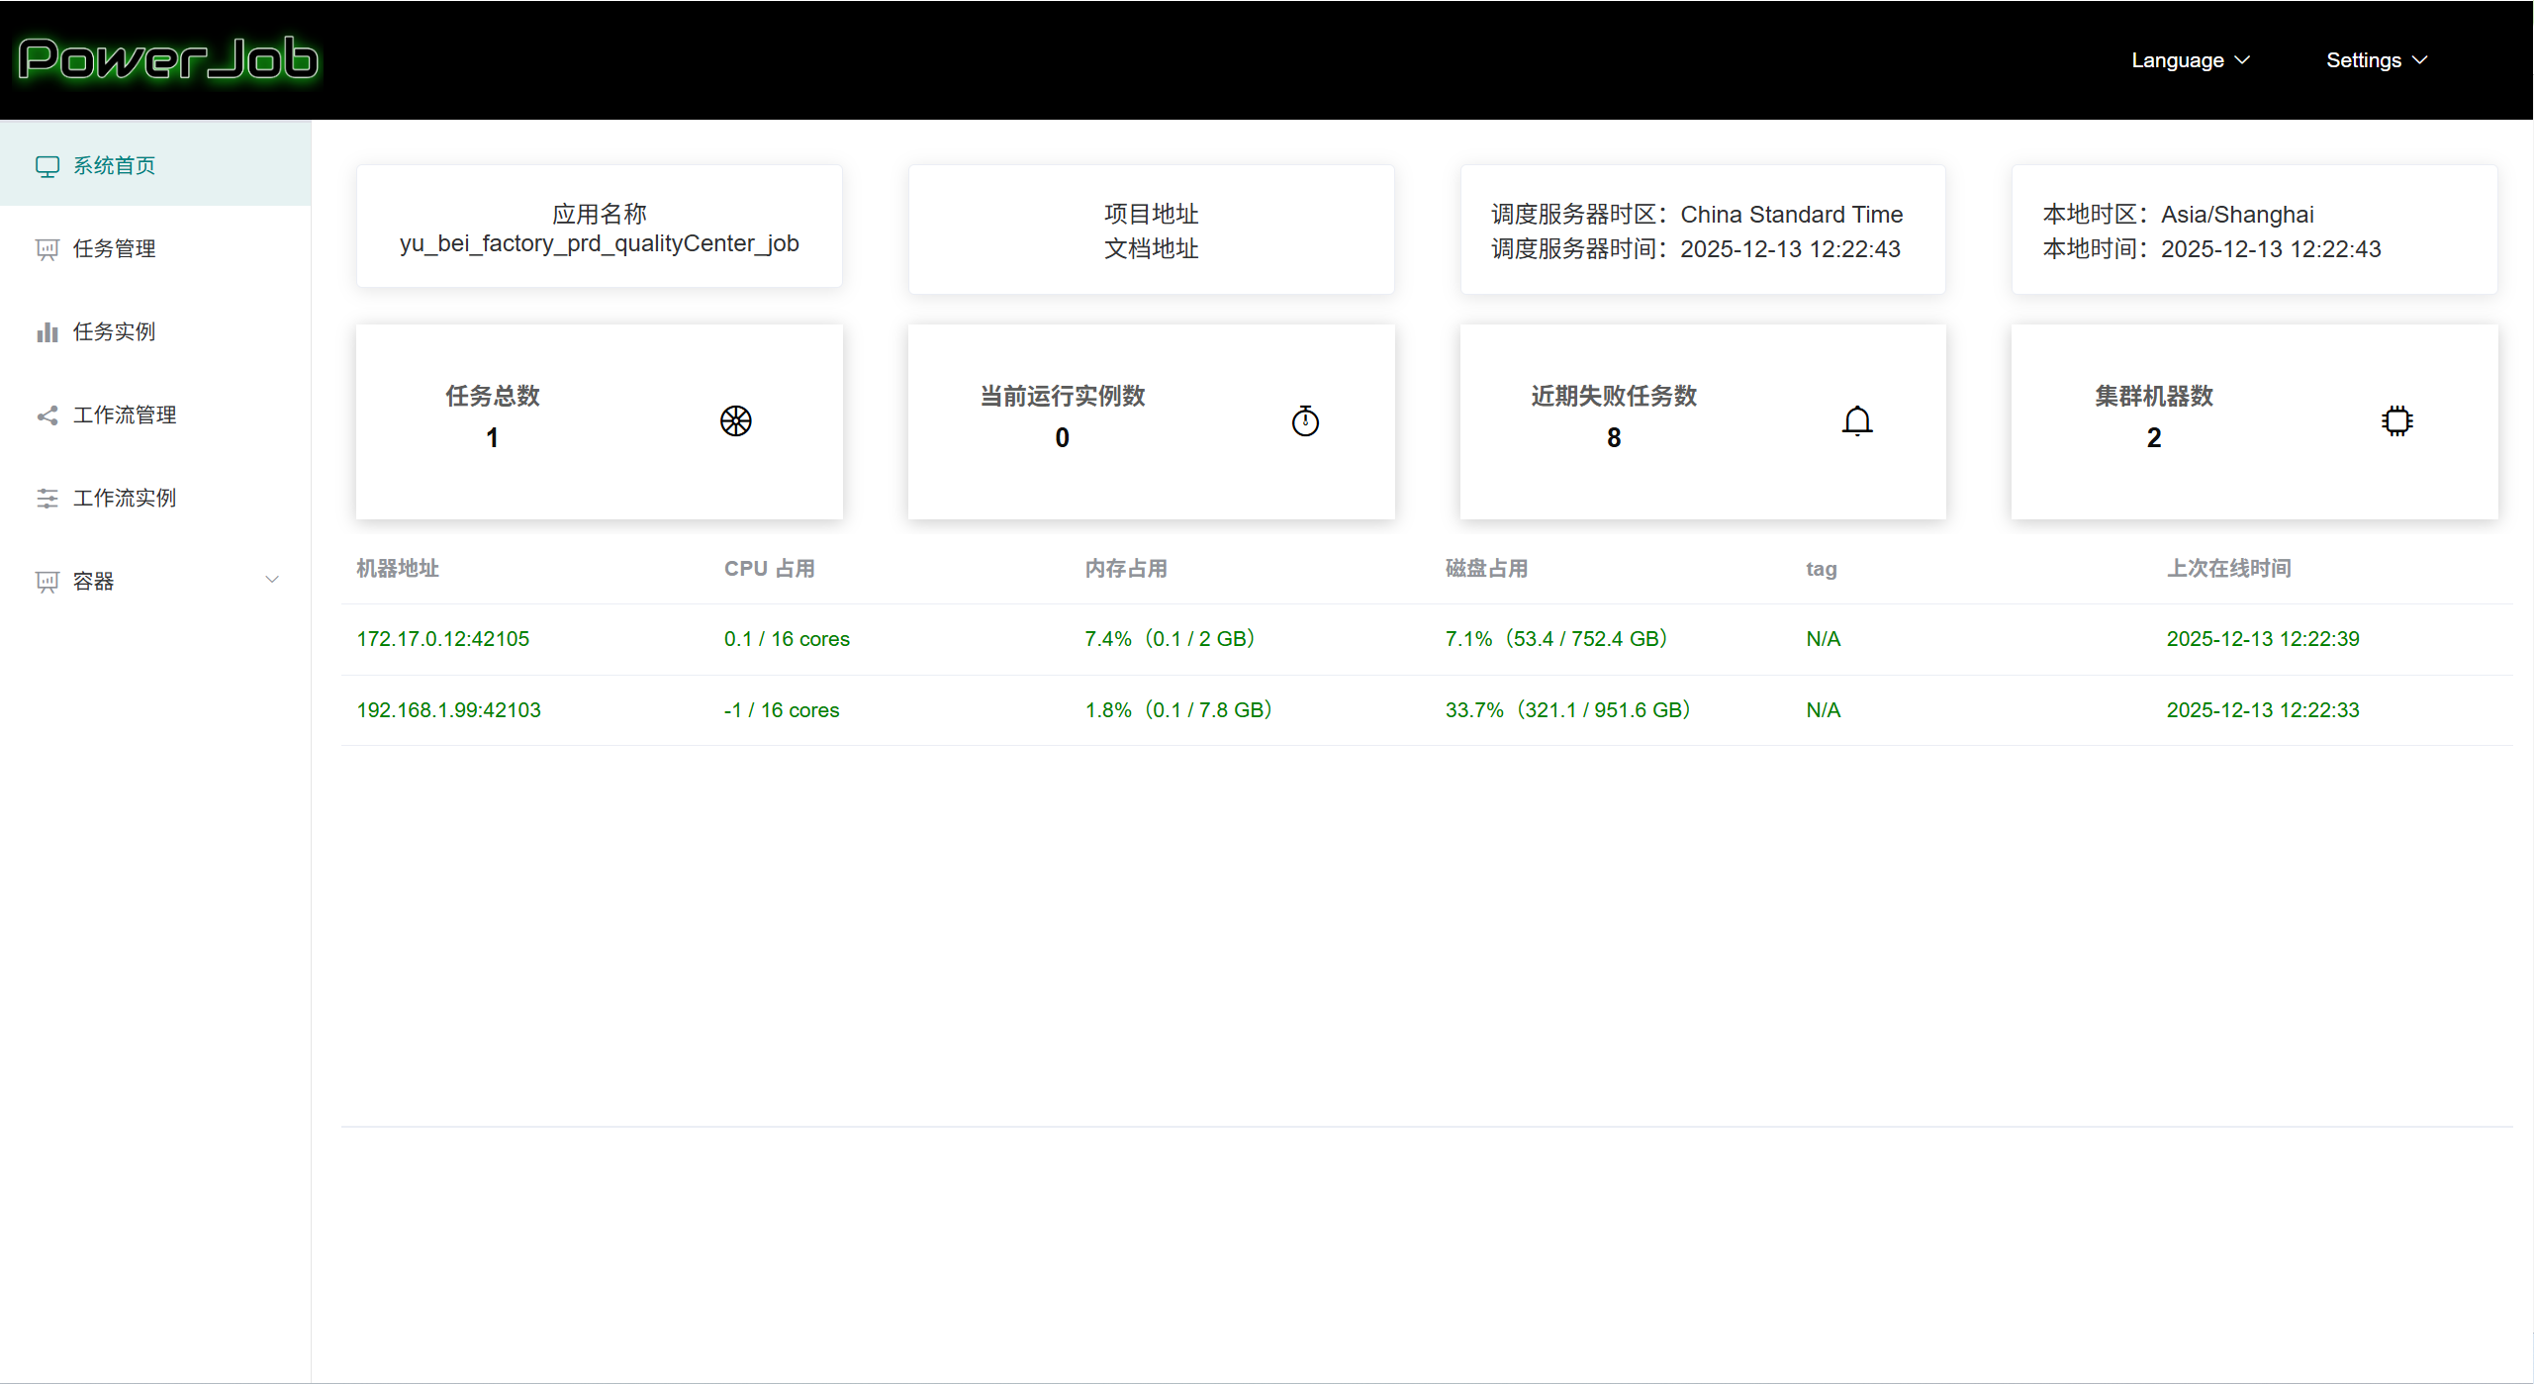Click the wheel icon in 任务总数 card
2534x1384 pixels.
pyautogui.click(x=735, y=421)
